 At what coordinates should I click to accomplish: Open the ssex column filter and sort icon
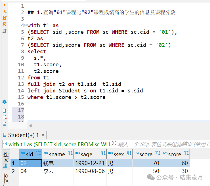[x=129, y=153]
